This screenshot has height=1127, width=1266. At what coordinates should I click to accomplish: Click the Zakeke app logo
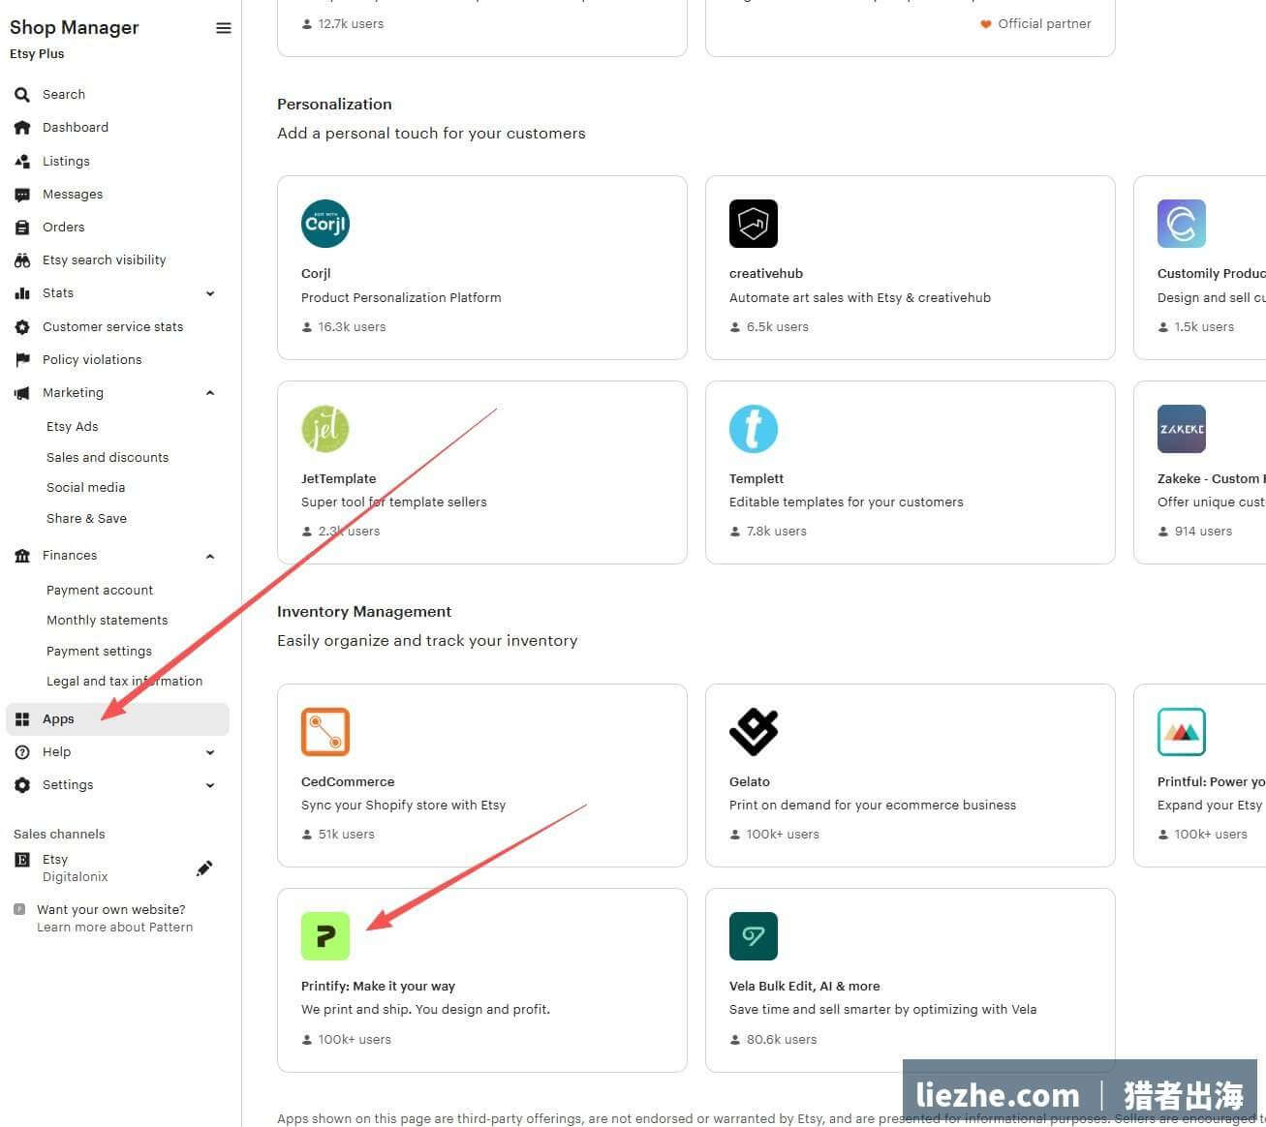coord(1182,429)
